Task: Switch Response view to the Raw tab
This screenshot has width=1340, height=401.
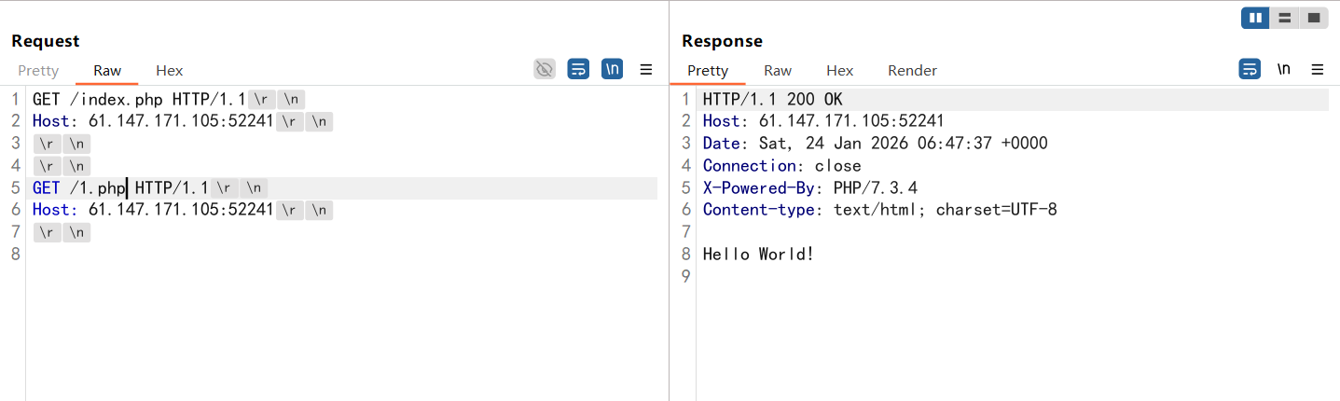Action: [778, 71]
